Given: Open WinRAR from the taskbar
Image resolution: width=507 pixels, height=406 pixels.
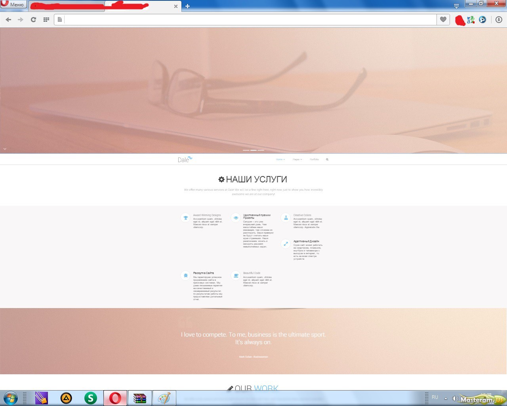Looking at the screenshot, I should pyautogui.click(x=140, y=398).
